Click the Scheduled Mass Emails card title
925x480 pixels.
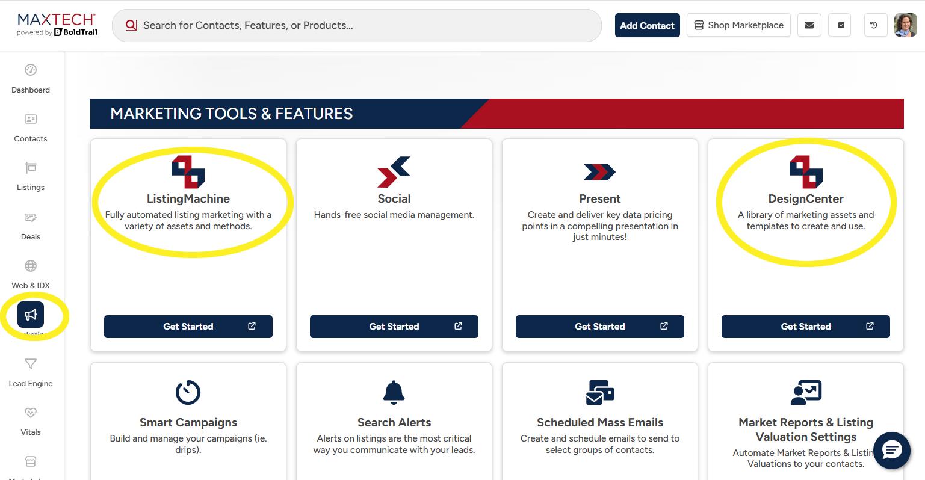[x=600, y=423]
